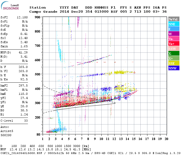181x155 pixels.
Task: Click the Dec20 date in header
Action: tap(77, 12)
